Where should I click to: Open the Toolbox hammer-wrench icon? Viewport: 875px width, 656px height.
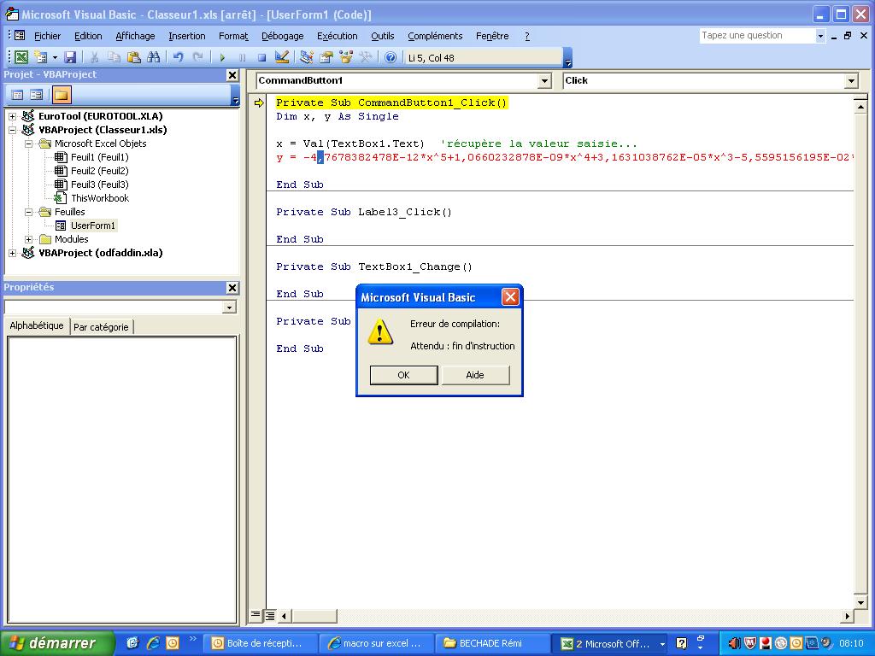366,57
